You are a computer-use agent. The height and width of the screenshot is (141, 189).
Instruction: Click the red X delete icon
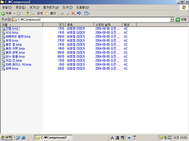coord(73,13)
